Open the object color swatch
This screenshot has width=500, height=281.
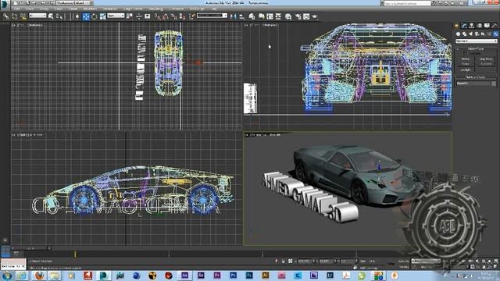click(494, 84)
